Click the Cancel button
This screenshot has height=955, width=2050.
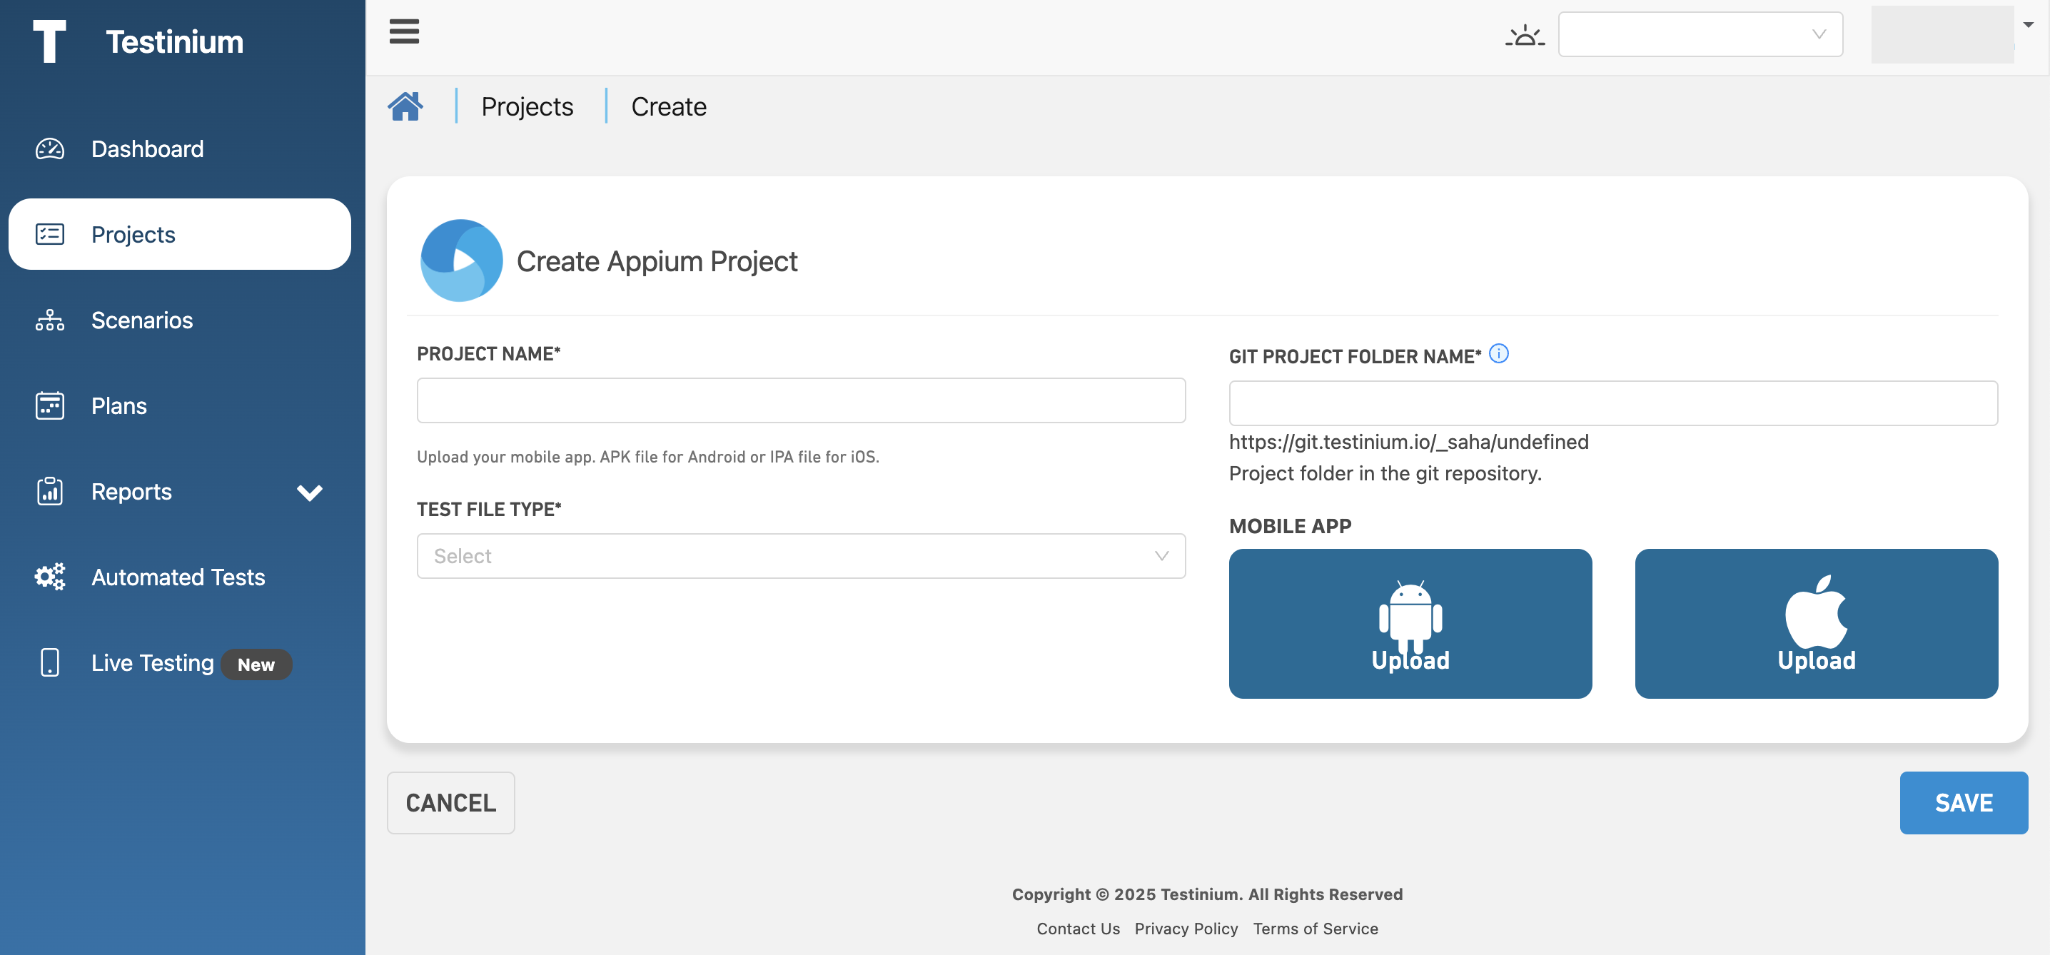point(450,802)
